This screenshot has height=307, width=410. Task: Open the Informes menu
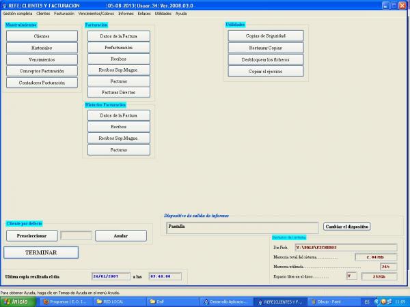(x=126, y=14)
